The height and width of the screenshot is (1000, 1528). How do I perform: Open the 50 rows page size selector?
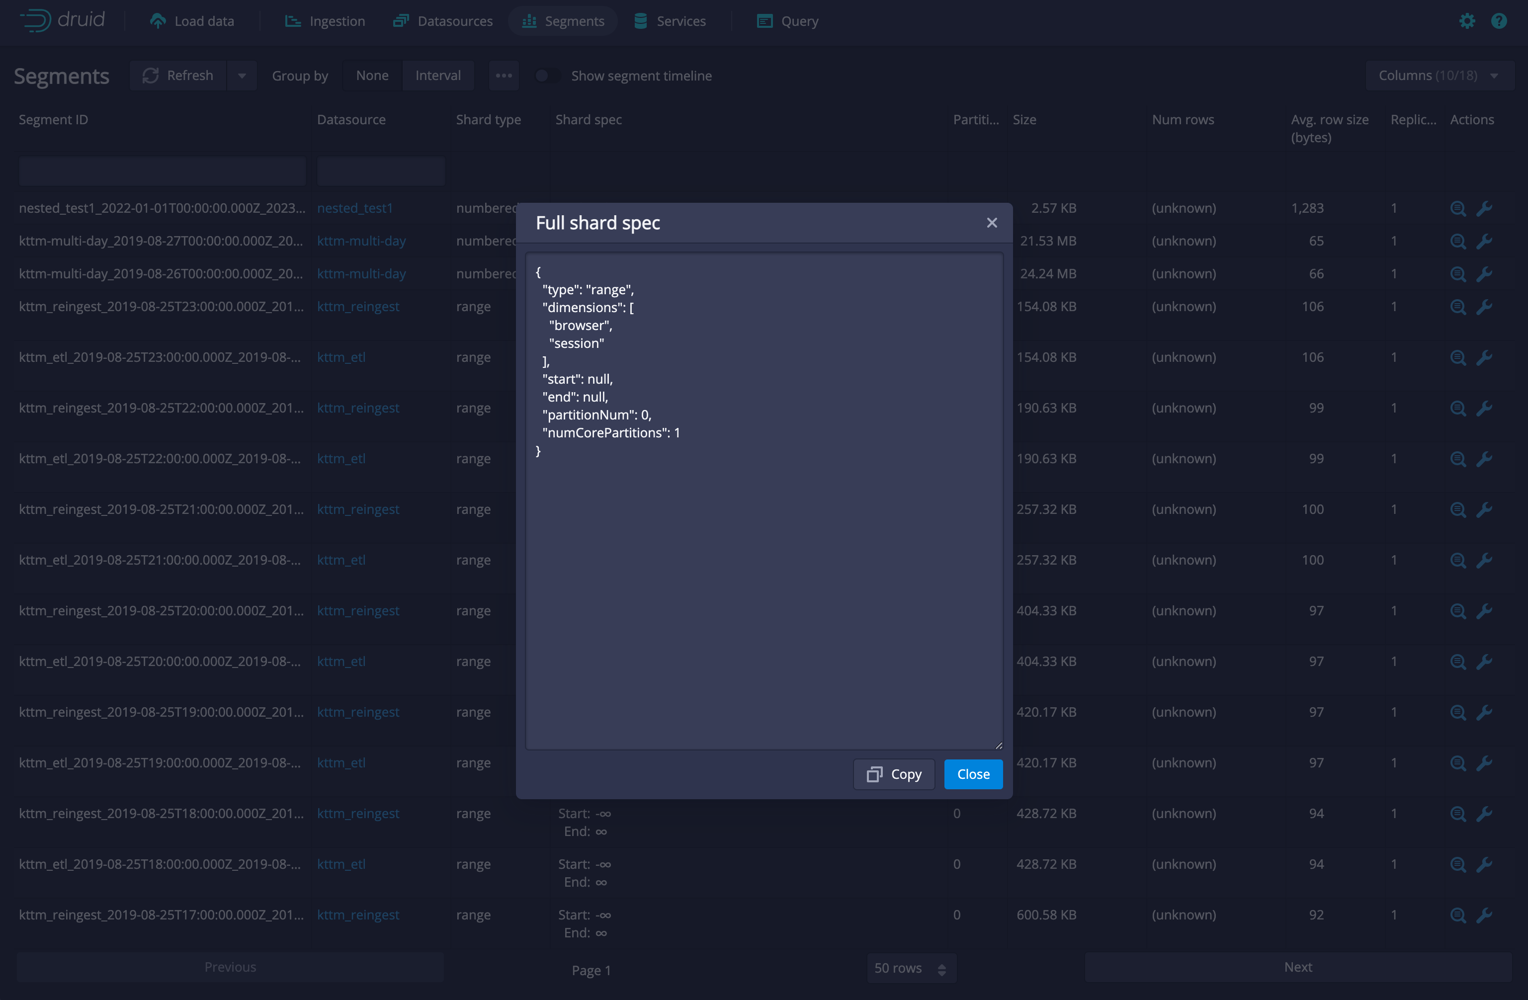click(x=910, y=968)
